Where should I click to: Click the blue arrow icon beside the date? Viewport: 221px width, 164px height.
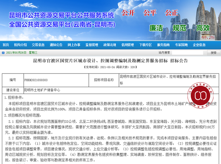3,53
